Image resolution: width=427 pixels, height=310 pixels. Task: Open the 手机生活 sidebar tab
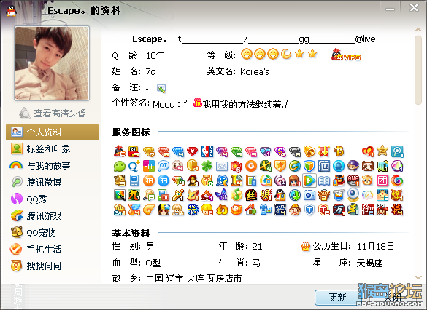tap(53, 249)
